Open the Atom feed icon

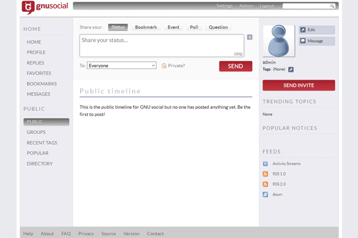(266, 195)
